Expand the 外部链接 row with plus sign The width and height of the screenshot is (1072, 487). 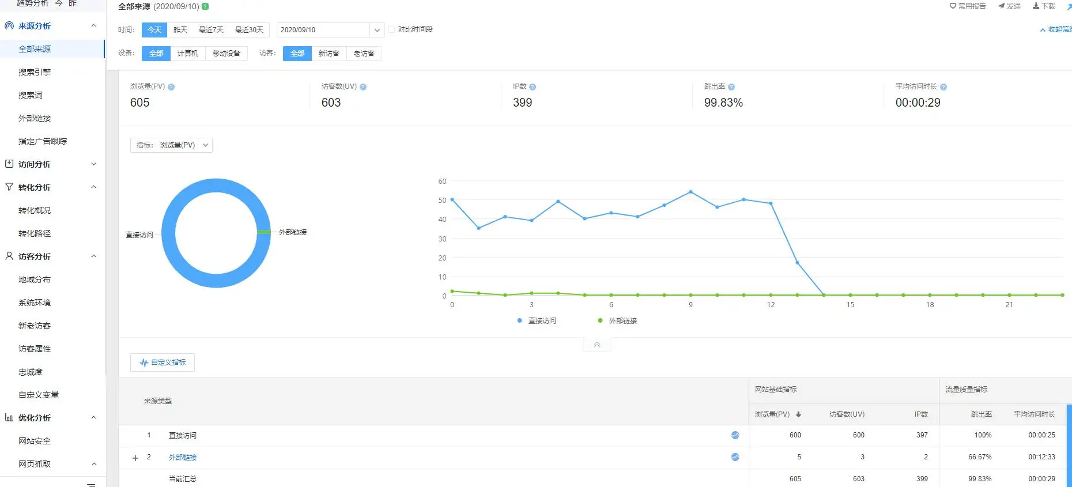[x=135, y=458]
